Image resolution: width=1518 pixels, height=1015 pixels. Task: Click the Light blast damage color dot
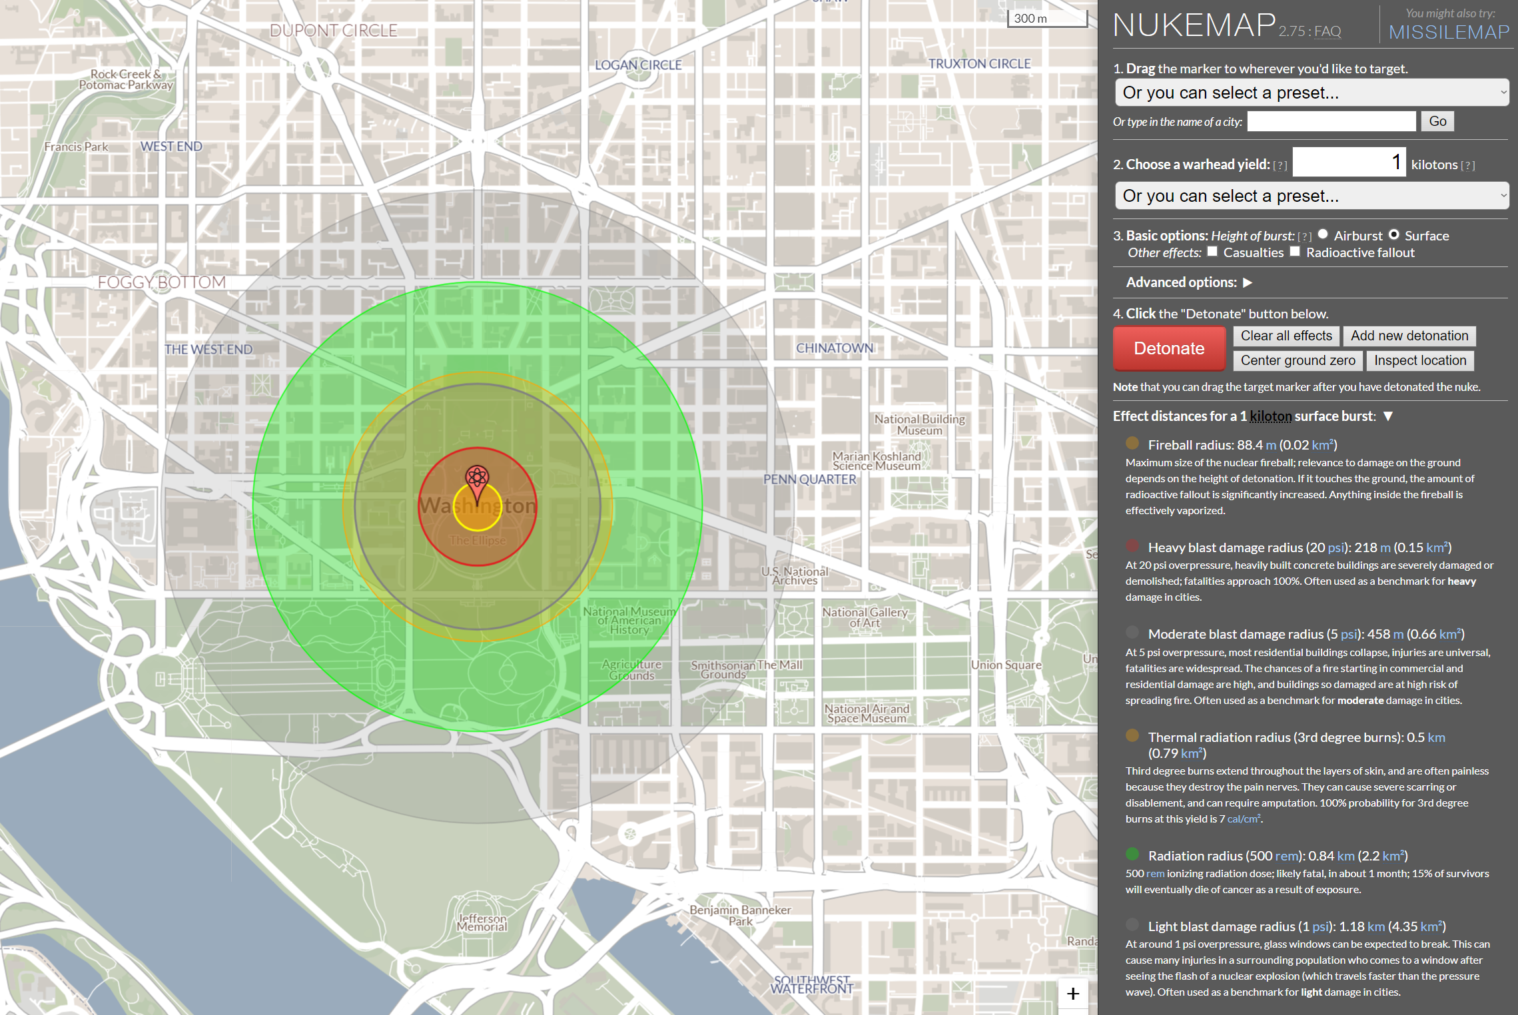[x=1132, y=925]
